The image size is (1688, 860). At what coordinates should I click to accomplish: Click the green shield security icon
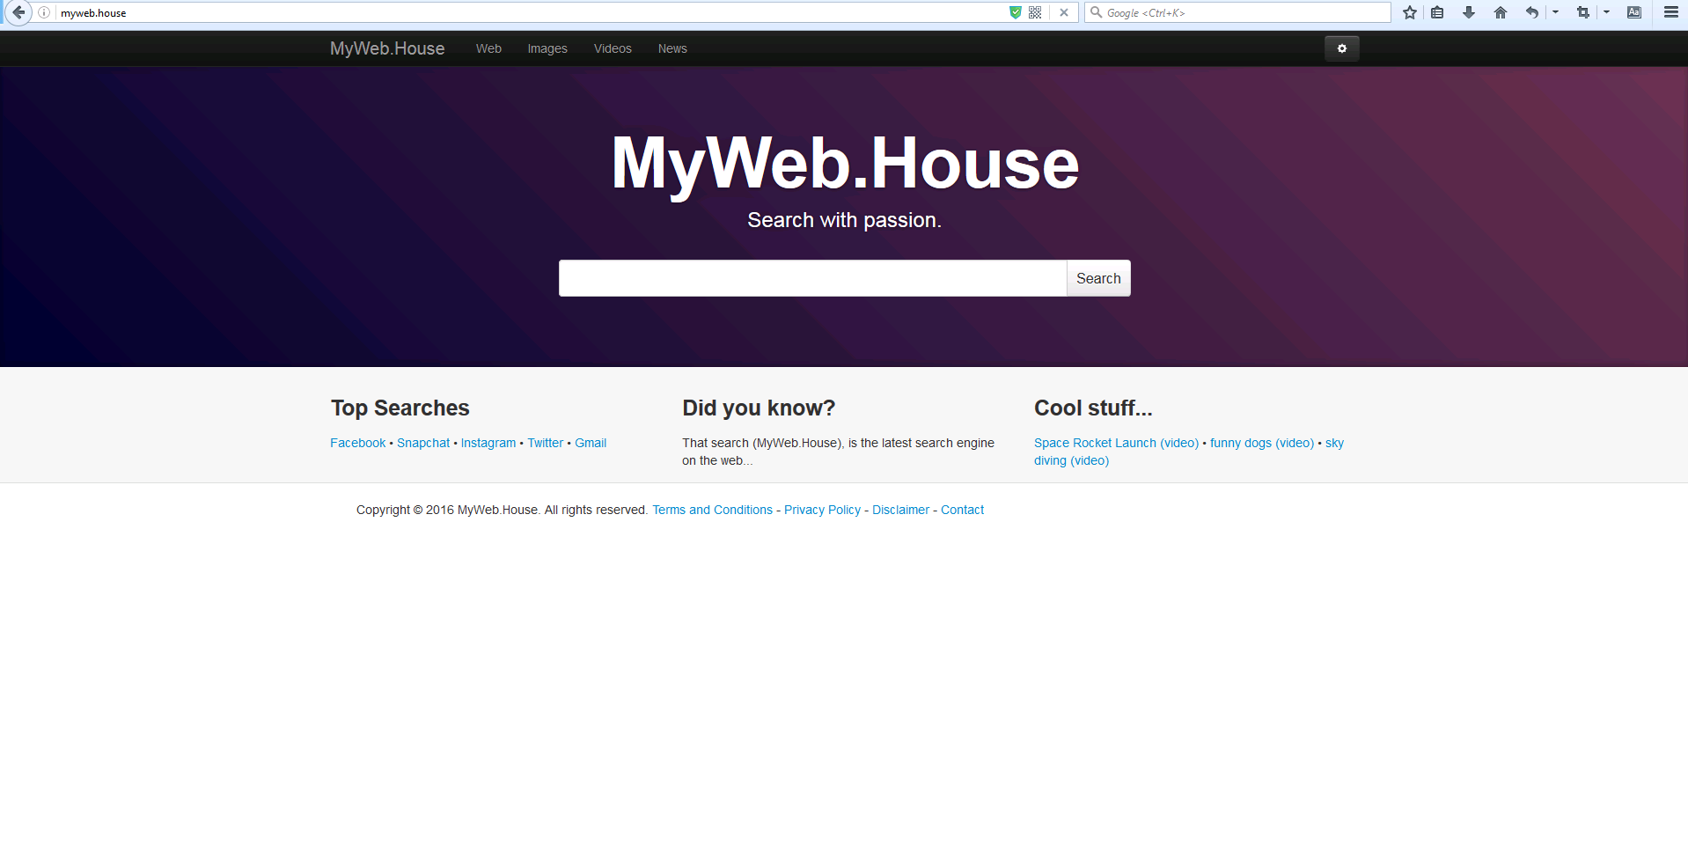pos(1016,12)
